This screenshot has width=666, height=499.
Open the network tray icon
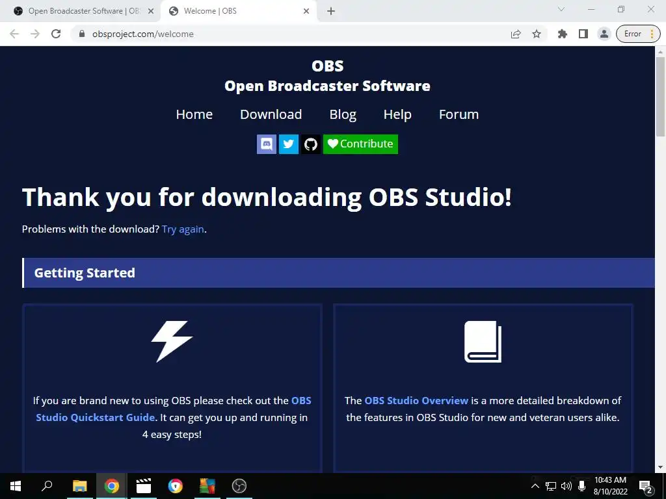(x=551, y=486)
